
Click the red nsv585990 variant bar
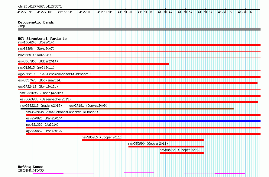point(166,147)
